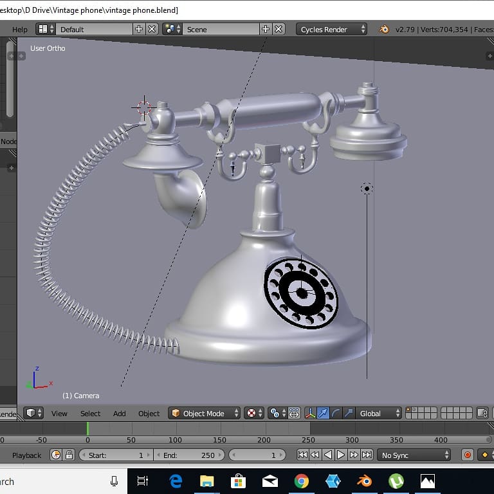This screenshot has height=494, width=494.
Task: Click the green current frame marker
Action: pos(87,429)
